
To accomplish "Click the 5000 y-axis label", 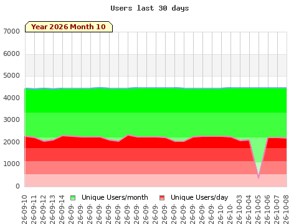I will pyautogui.click(x=12, y=76).
